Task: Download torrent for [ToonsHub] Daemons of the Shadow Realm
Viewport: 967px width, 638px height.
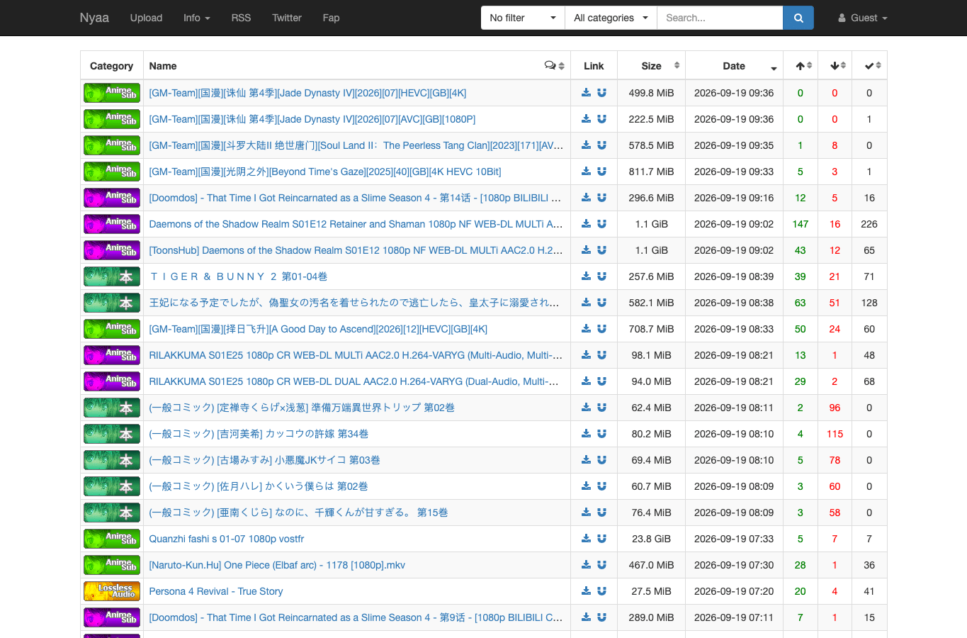Action: [586, 250]
